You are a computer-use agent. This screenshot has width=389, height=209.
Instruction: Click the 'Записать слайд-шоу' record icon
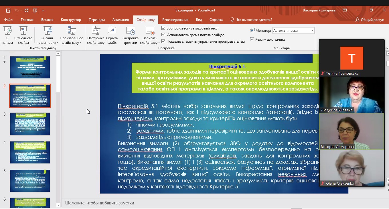pyautogui.click(x=150, y=31)
